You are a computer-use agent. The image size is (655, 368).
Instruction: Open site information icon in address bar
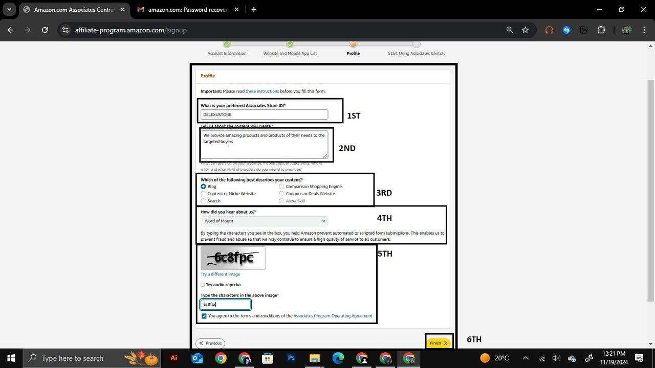[x=65, y=30]
